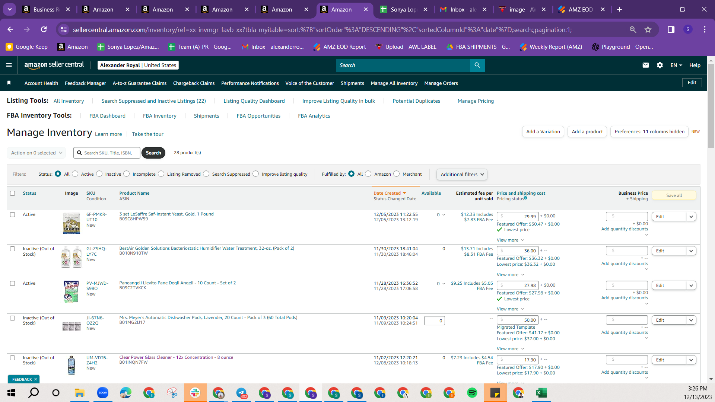715x402 pixels.
Task: Select the LeSaffre Yeast row checkbox
Action: [x=13, y=215]
